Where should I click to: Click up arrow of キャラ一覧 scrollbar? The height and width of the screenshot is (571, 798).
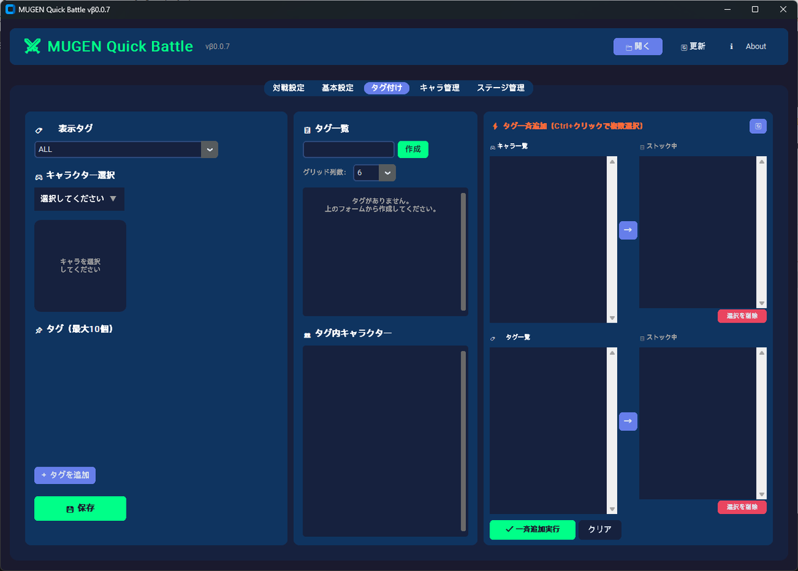click(x=613, y=162)
